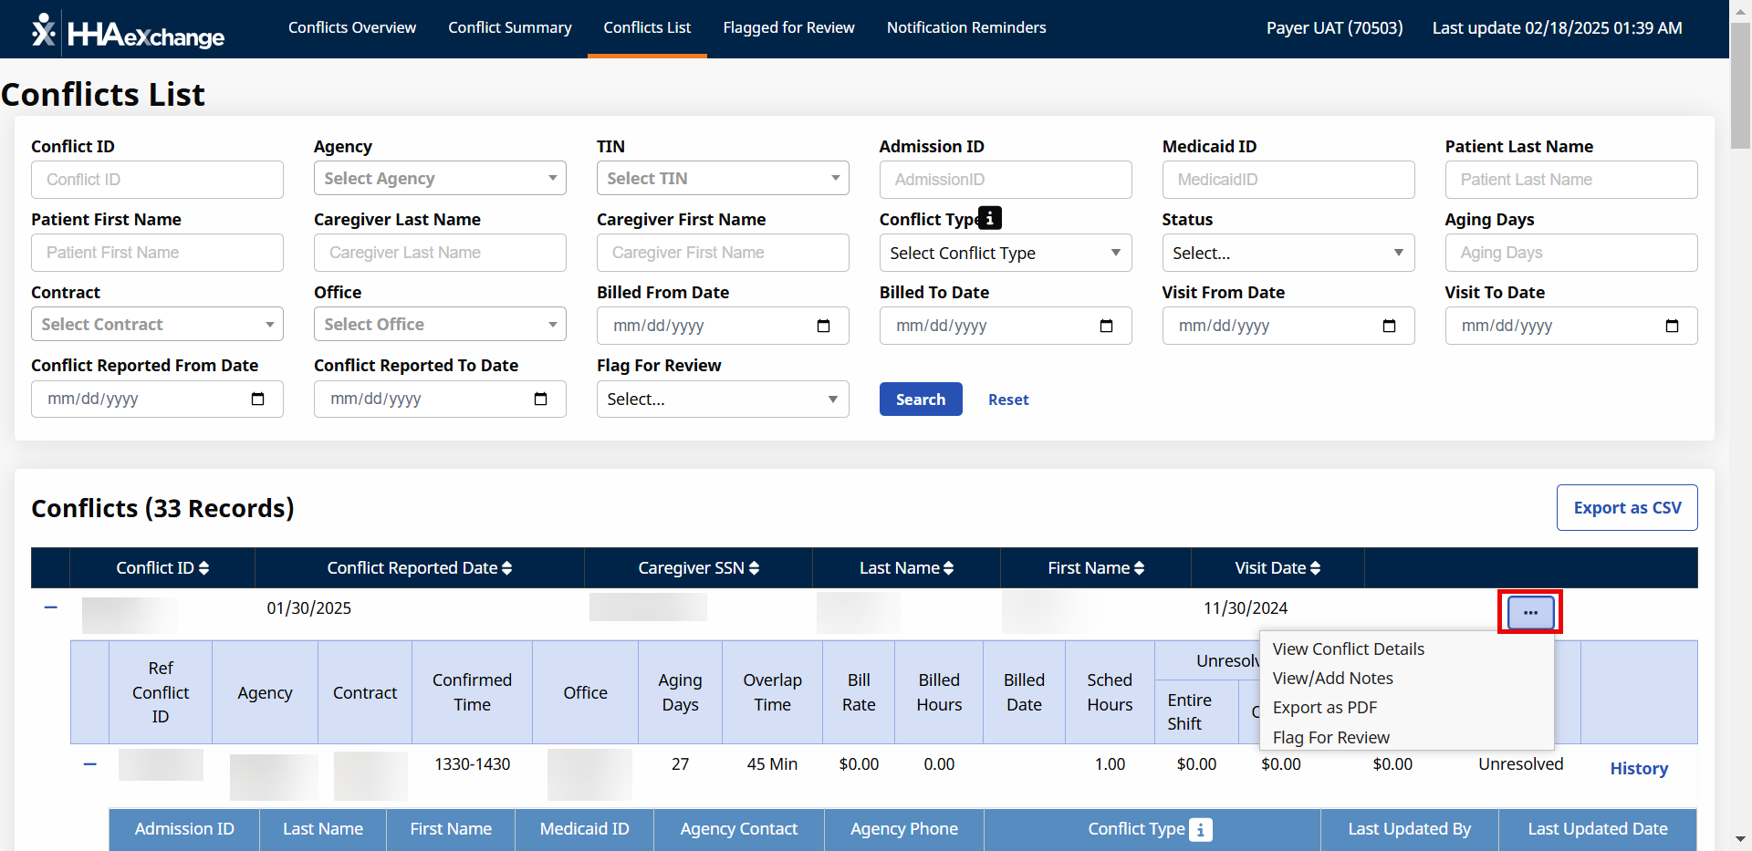
Task: Open the Select Agency dropdown
Action: click(x=439, y=179)
